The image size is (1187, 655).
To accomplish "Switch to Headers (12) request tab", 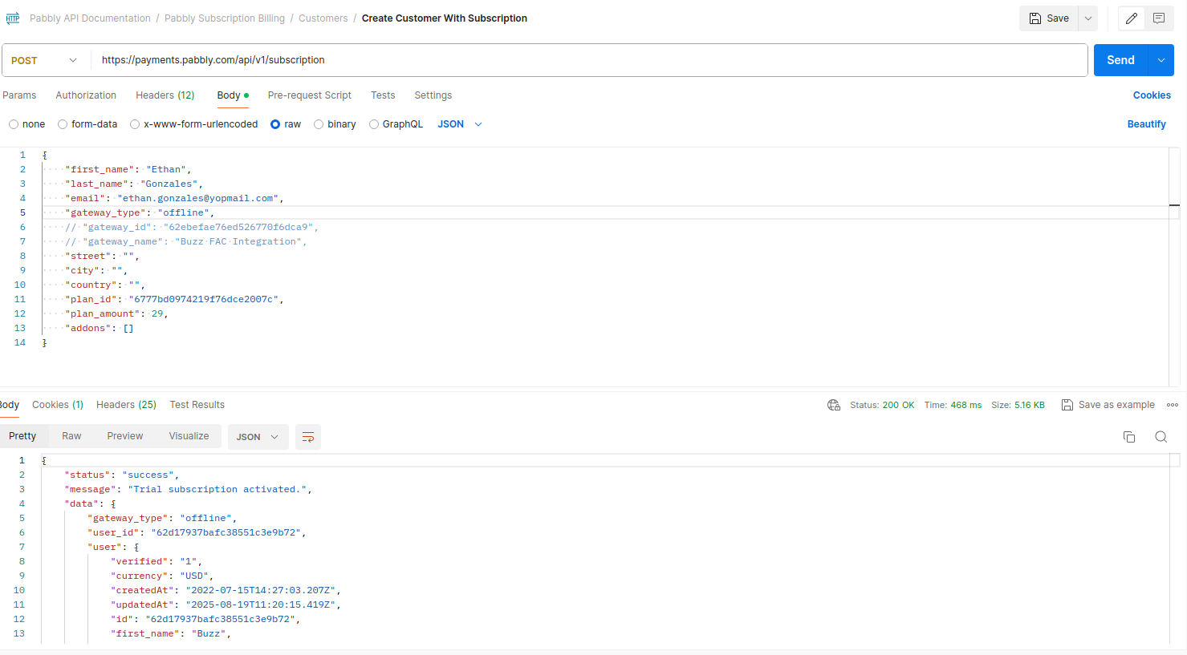I will 165,95.
